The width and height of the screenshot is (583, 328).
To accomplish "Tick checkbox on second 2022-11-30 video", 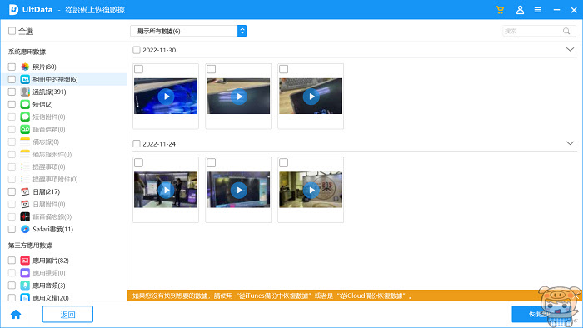I will point(212,69).
